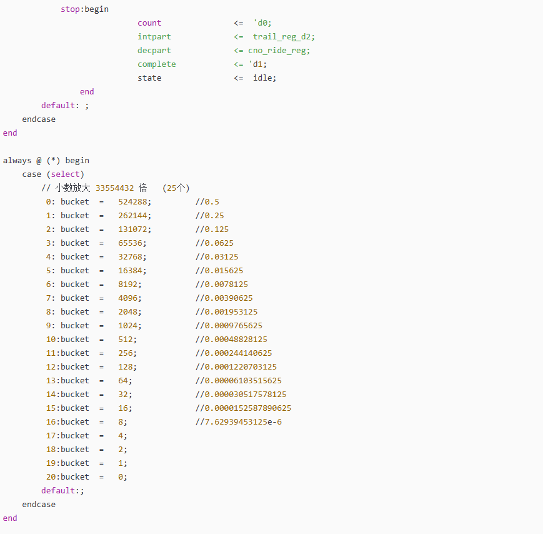The width and height of the screenshot is (543, 534).
Task: Click the 'case (select)' statement
Action: pyautogui.click(x=53, y=174)
